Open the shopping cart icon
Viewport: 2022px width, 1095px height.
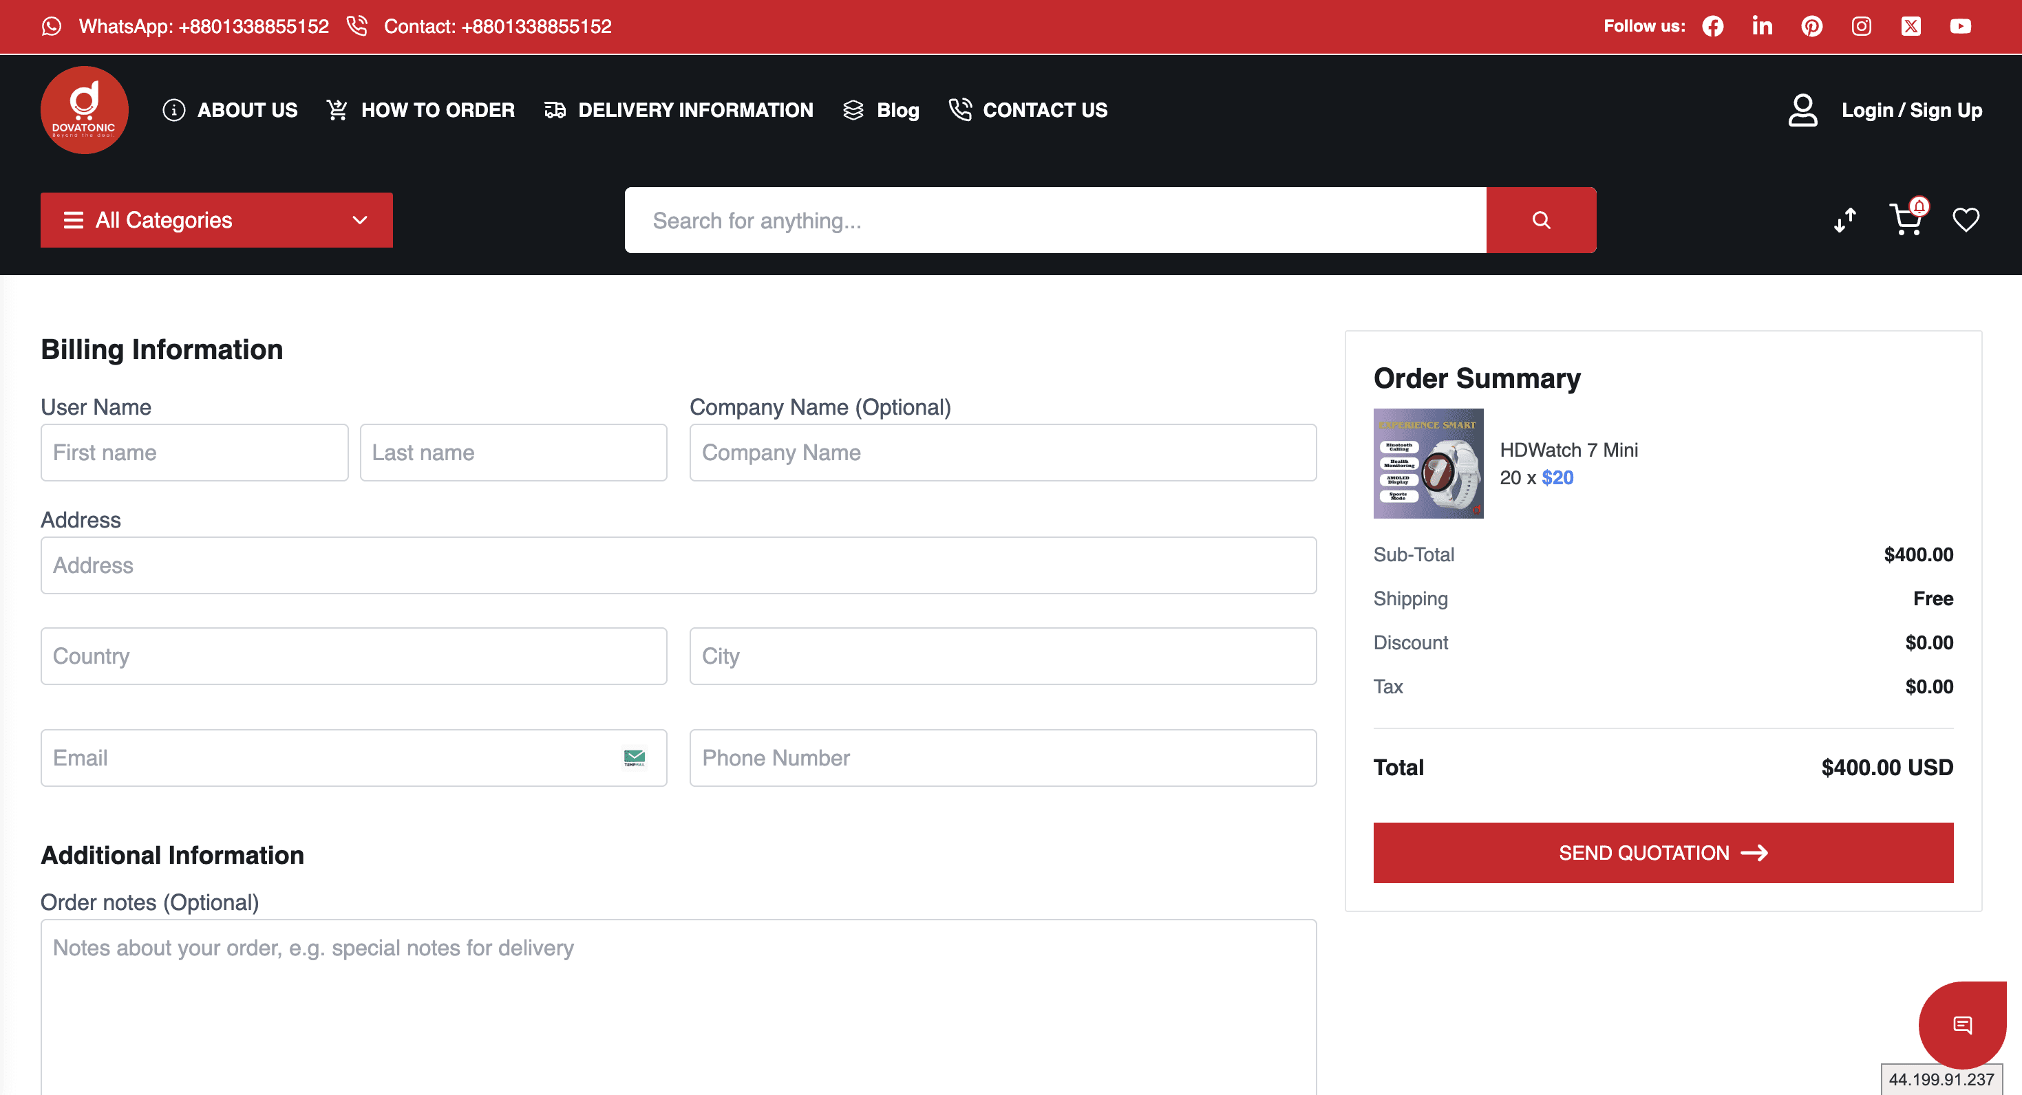(1905, 219)
